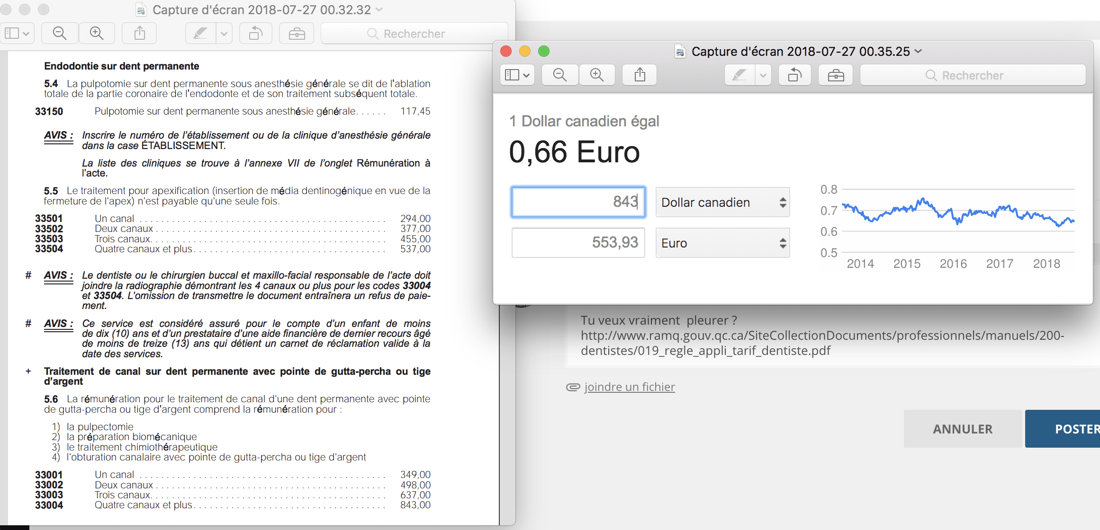Open markup toolbox in front Preview window
This screenshot has width=1100, height=530.
836,75
